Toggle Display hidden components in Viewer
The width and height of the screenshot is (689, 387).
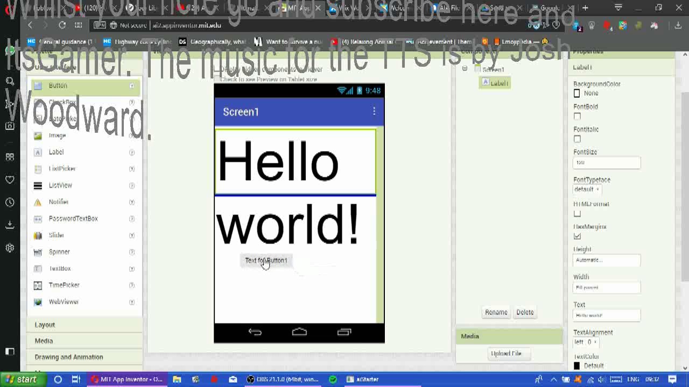pos(217,69)
